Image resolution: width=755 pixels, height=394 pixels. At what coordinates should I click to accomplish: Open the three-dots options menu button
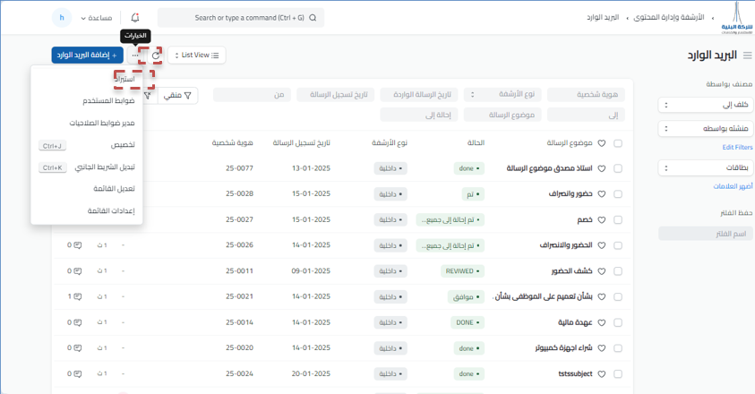pos(135,56)
